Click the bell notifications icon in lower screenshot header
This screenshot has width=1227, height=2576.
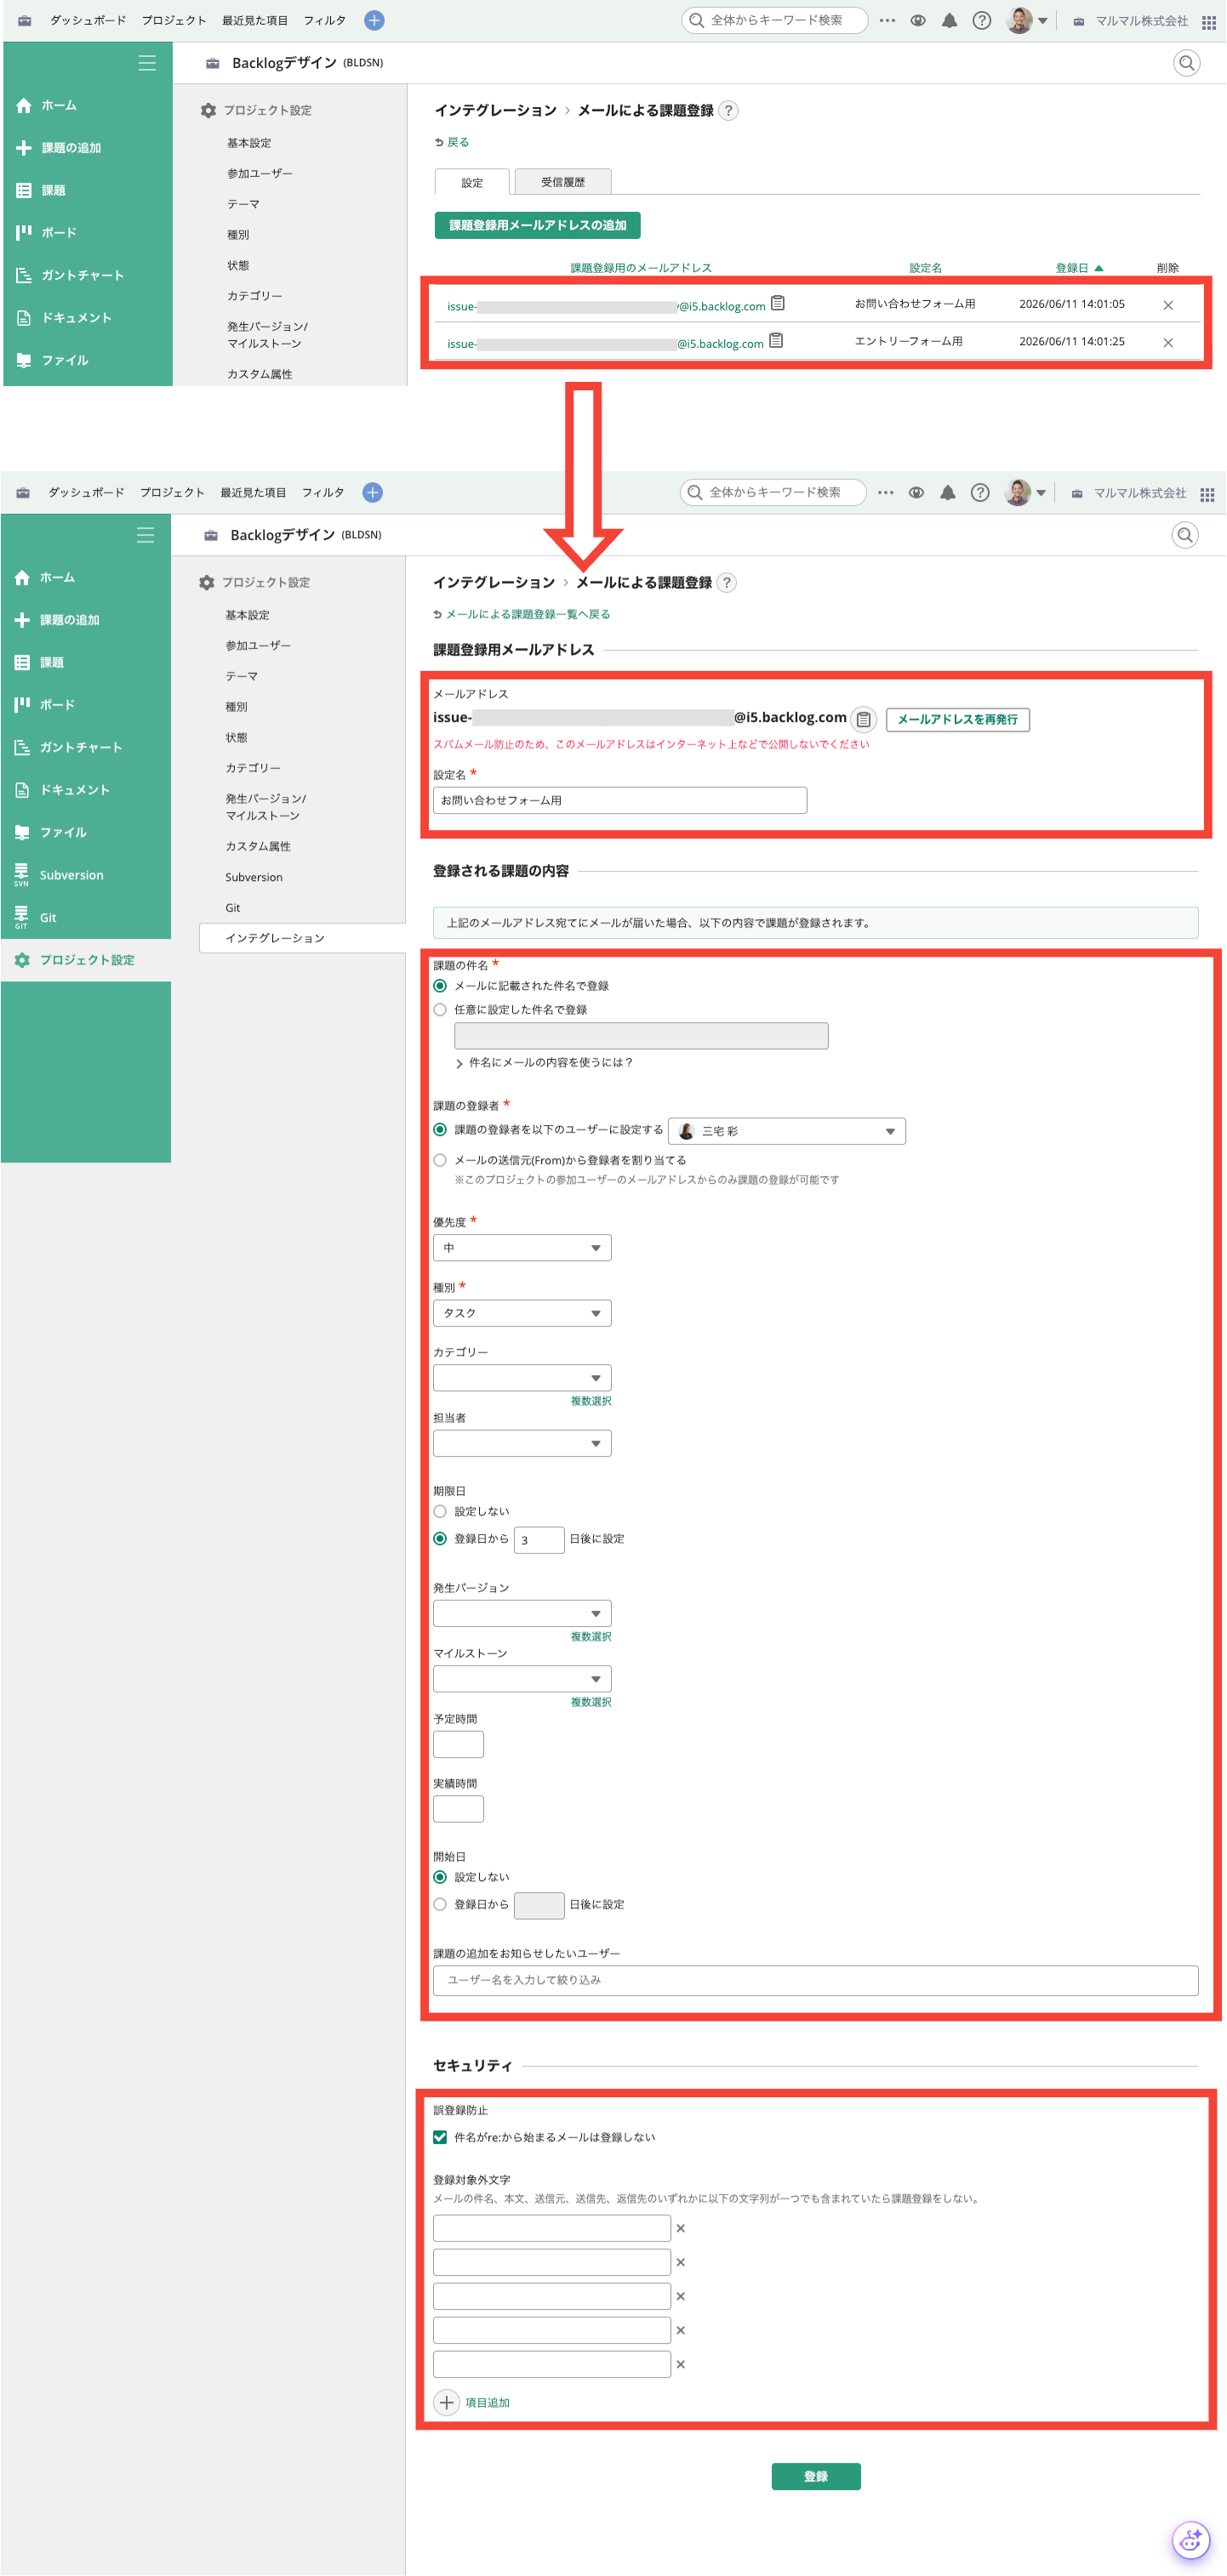tap(948, 492)
